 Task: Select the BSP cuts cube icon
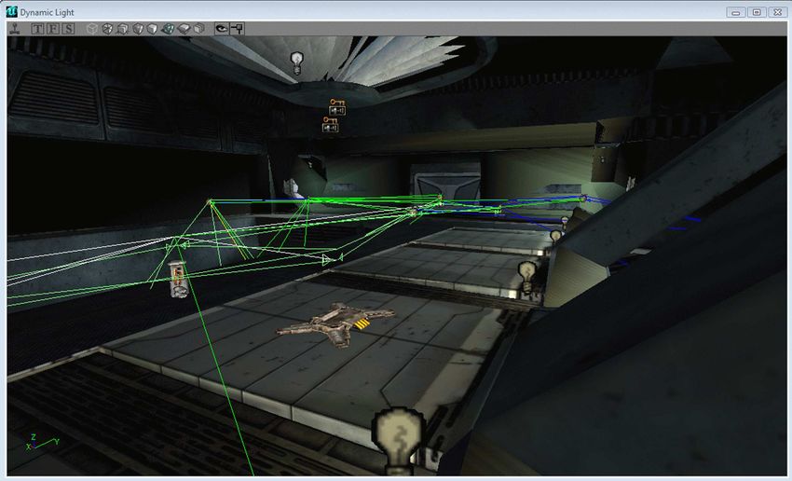(x=137, y=29)
